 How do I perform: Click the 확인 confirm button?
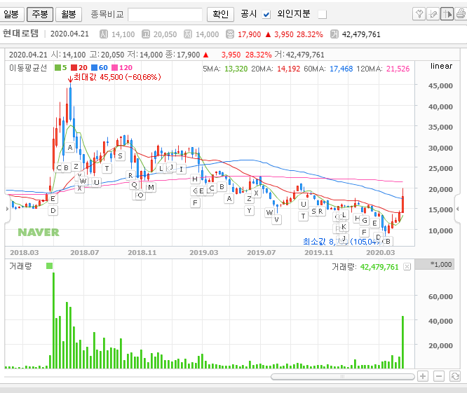click(x=221, y=14)
